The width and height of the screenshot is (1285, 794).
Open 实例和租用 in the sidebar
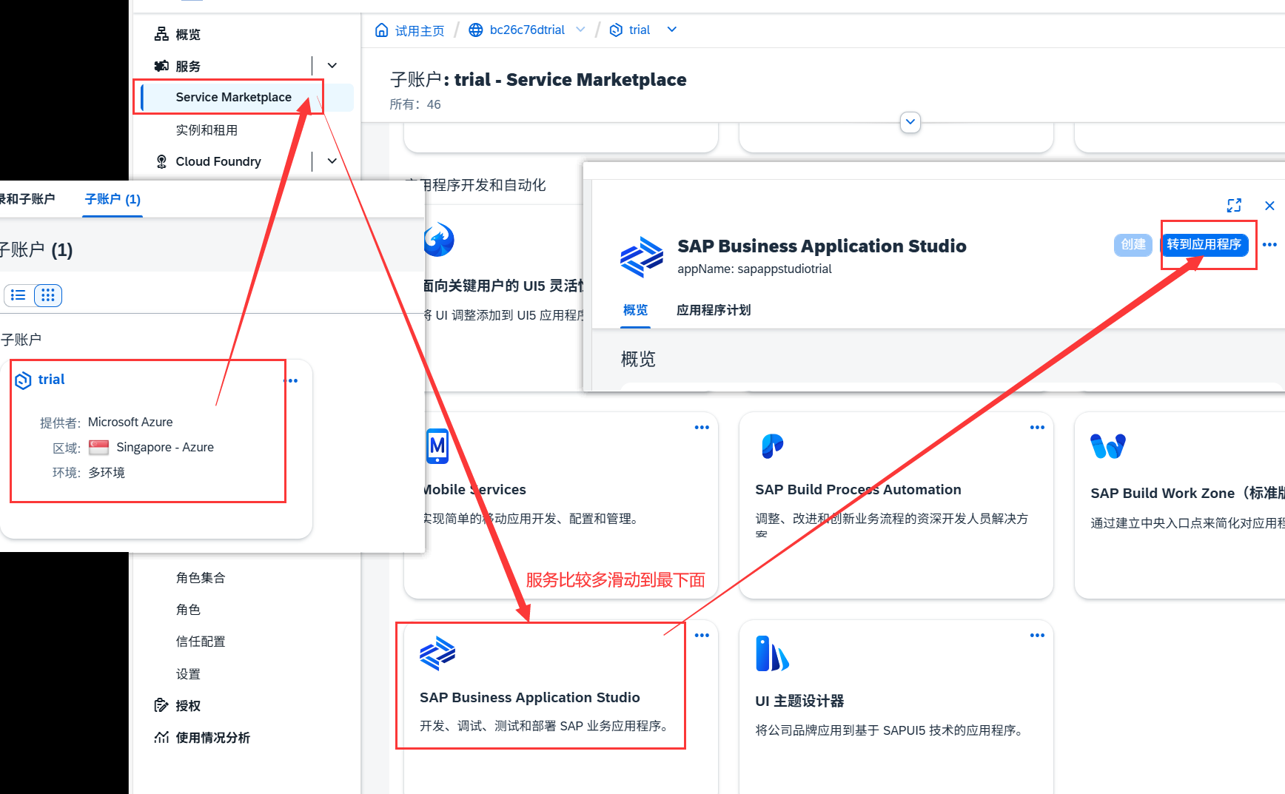[207, 129]
